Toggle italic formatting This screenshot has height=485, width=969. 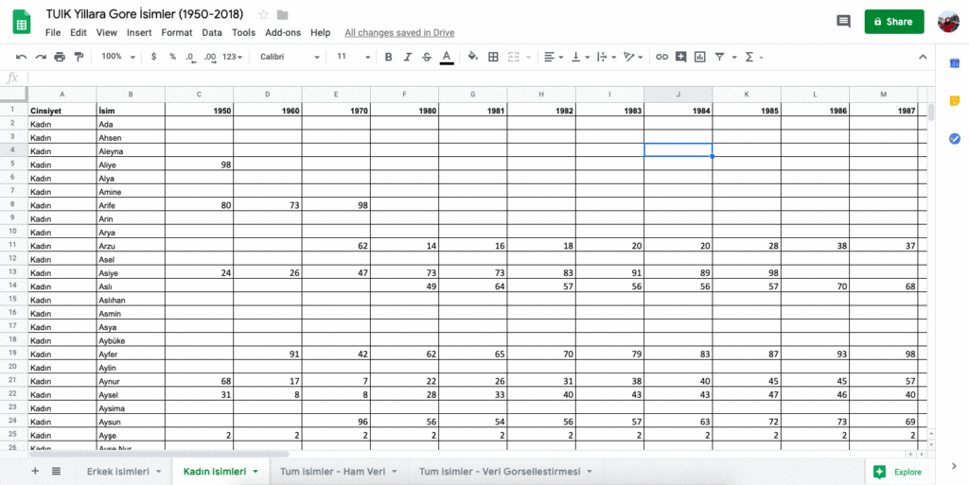click(407, 57)
